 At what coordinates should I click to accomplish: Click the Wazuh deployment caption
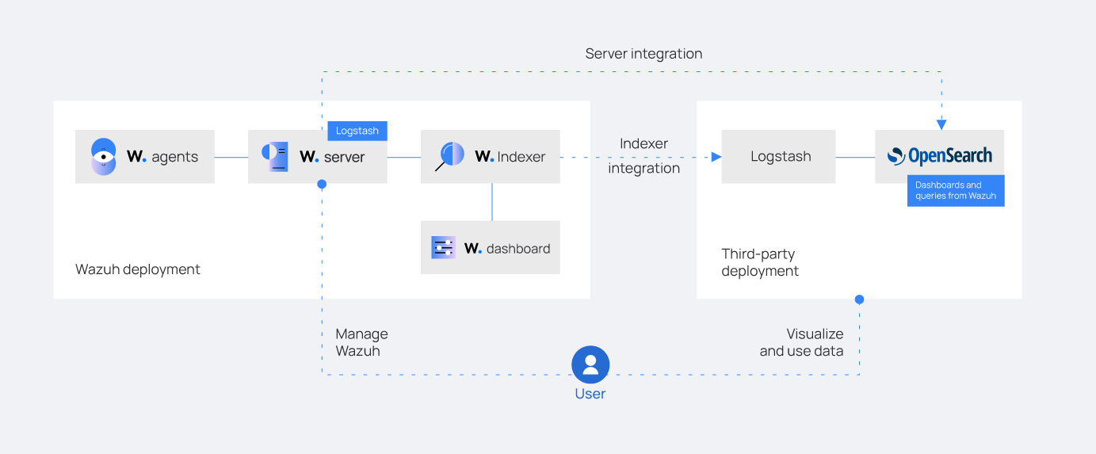pyautogui.click(x=138, y=269)
